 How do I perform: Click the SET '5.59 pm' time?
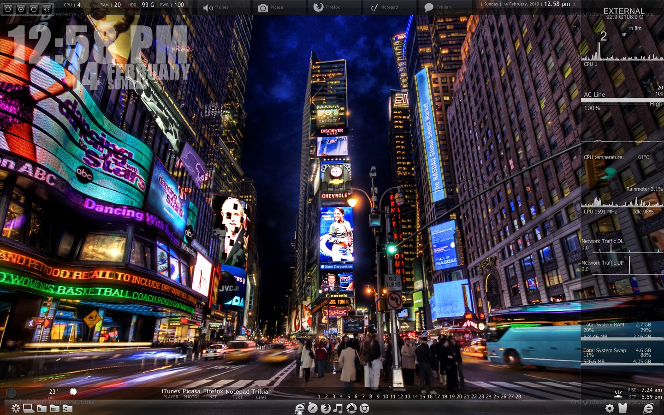(652, 397)
